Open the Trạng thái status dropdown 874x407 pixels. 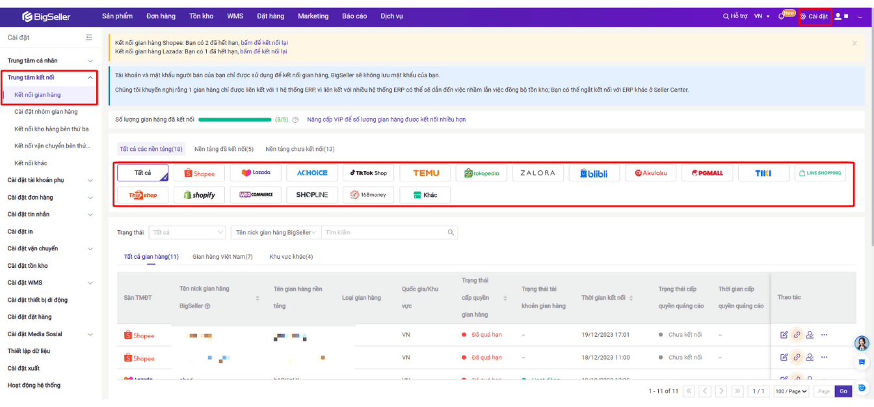tap(187, 233)
